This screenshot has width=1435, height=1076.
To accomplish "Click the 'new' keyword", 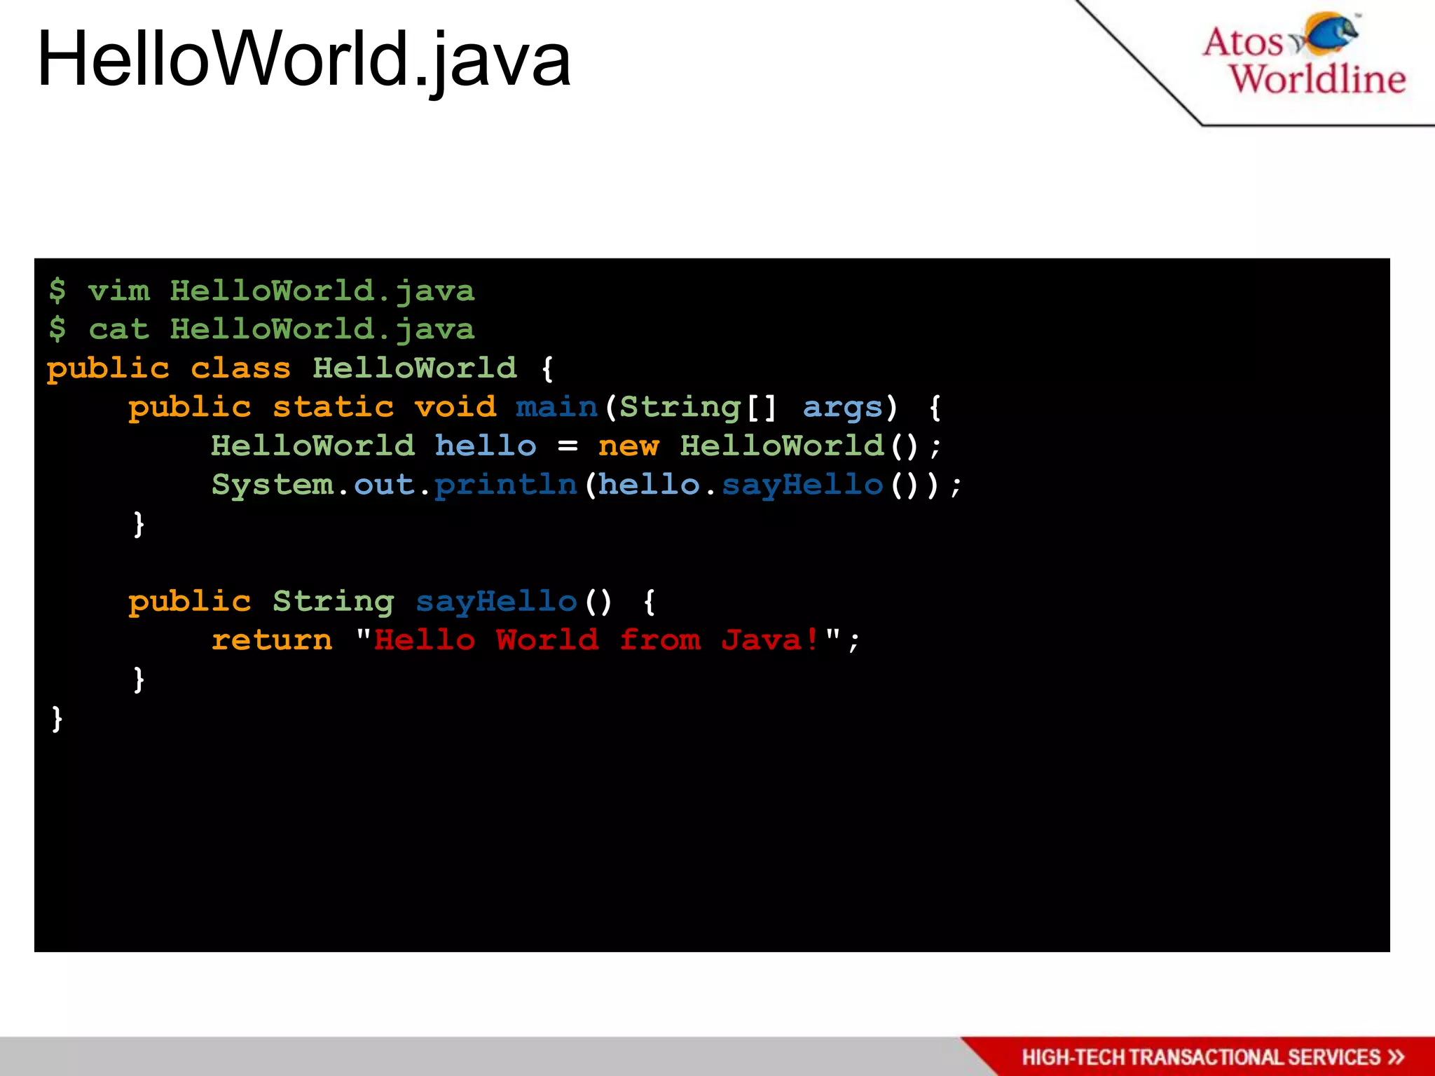I will (x=629, y=446).
